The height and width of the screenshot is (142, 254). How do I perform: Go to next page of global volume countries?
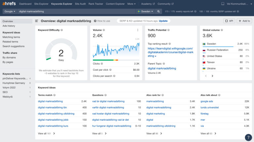click(212, 76)
